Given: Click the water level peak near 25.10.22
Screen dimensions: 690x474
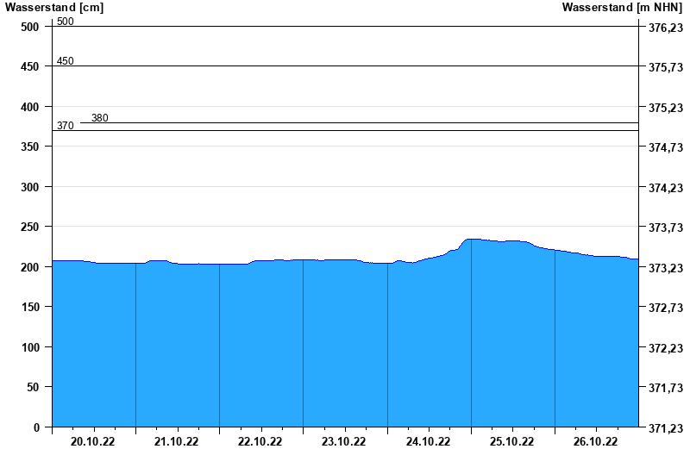Looking at the screenshot, I should (x=473, y=240).
